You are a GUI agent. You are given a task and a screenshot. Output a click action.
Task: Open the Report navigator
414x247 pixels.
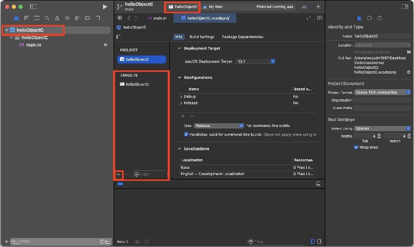98,18
